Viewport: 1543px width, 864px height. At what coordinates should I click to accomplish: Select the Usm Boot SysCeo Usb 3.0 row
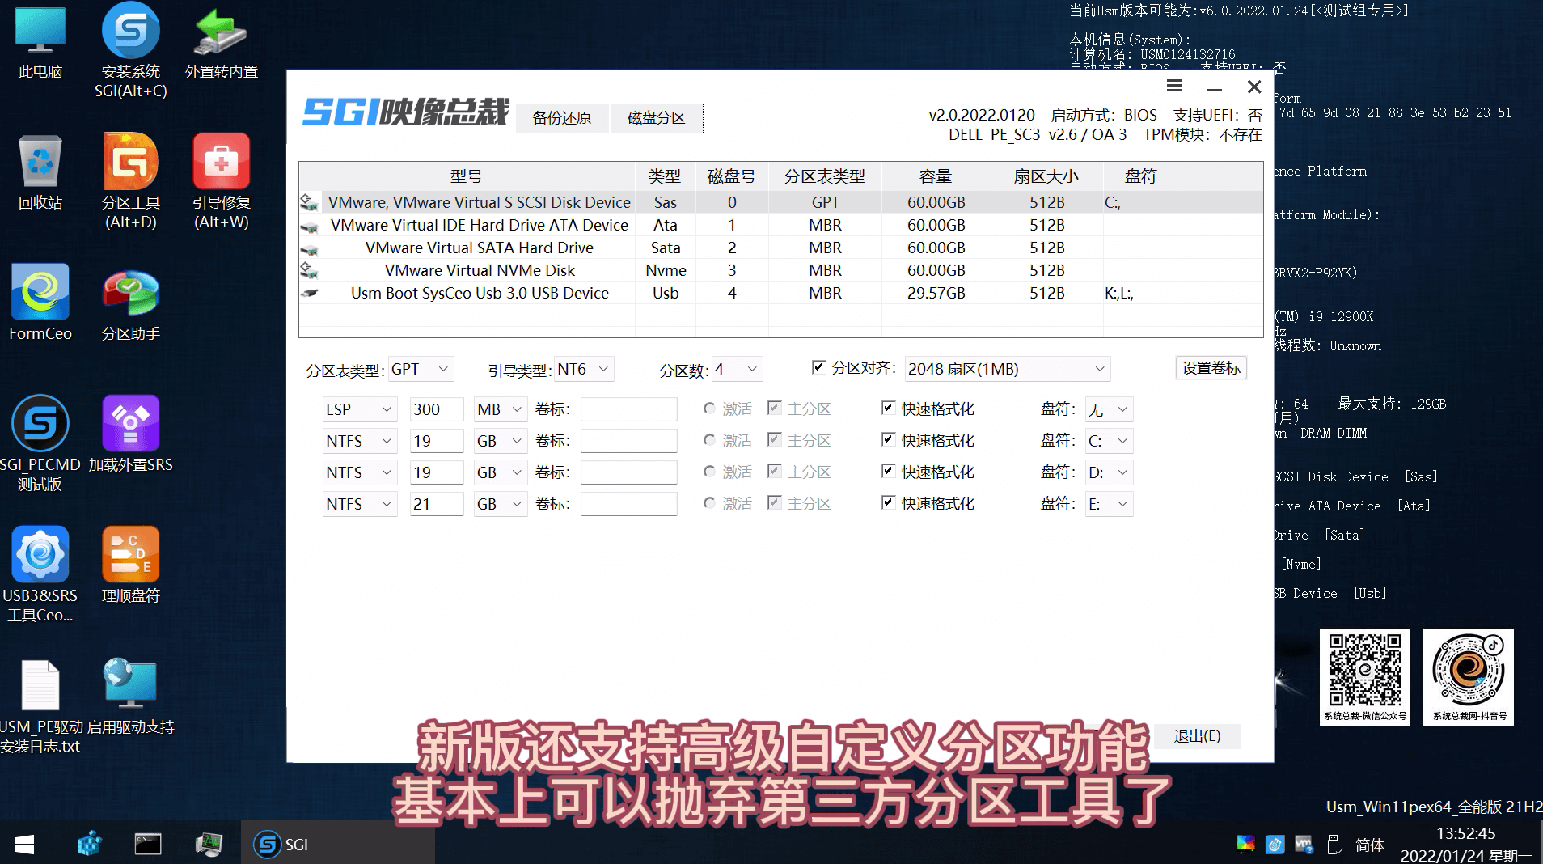[x=780, y=293]
